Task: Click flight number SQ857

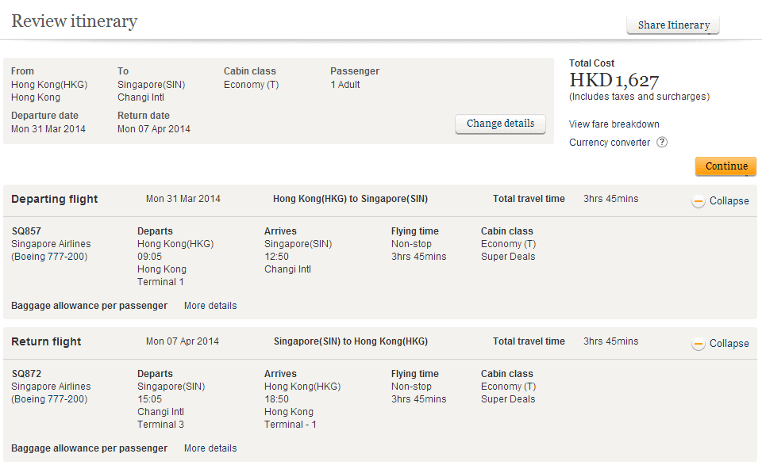Action: coord(26,231)
